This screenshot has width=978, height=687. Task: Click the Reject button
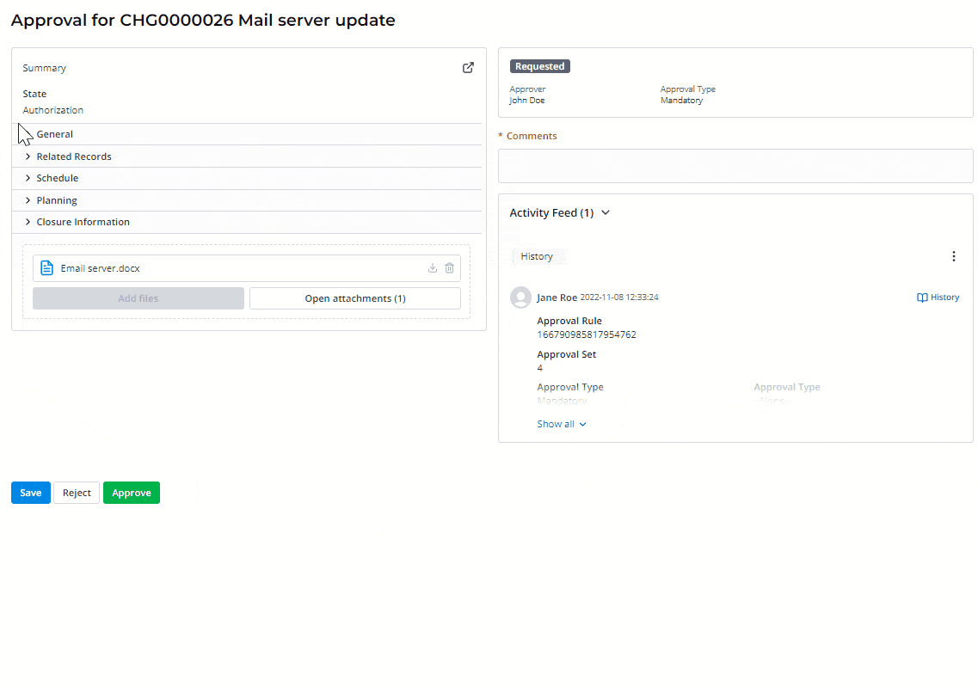pos(77,493)
